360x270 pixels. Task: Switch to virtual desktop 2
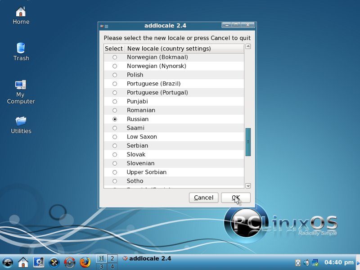(x=112, y=258)
